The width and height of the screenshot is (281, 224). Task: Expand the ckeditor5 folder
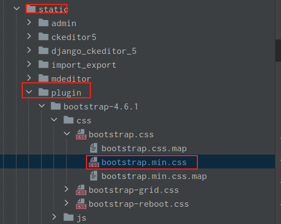tap(29, 36)
